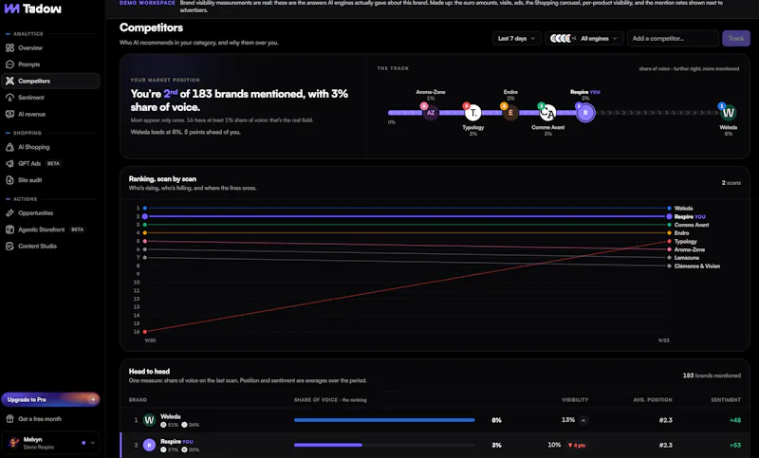Click the AVG. POSITION column header
The height and width of the screenshot is (458, 759).
click(x=653, y=400)
